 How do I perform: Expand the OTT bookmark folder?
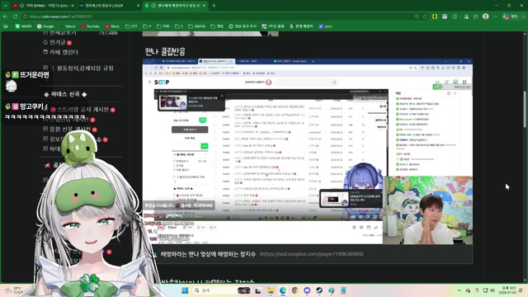tap(131, 26)
